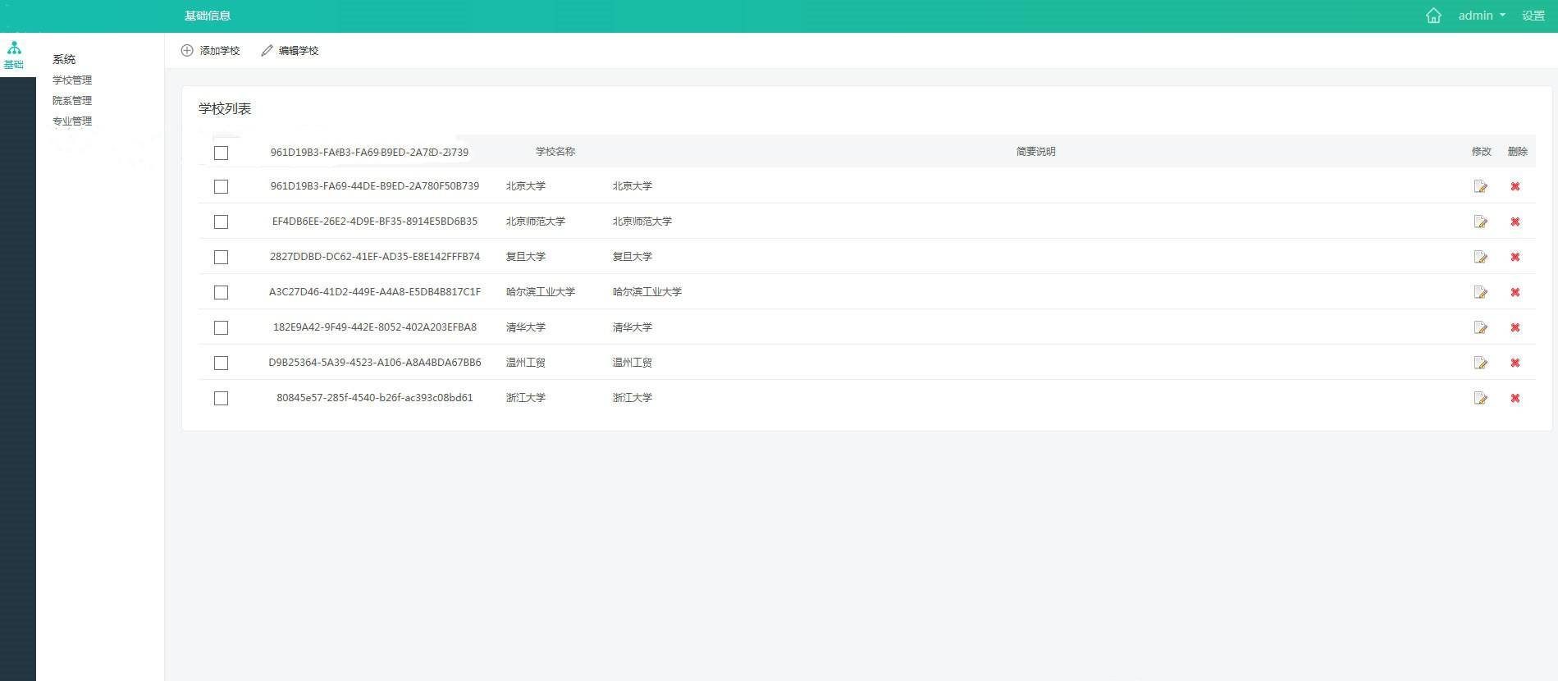Edit the 温州工贸 school record
This screenshot has width=1558, height=681.
(1481, 363)
